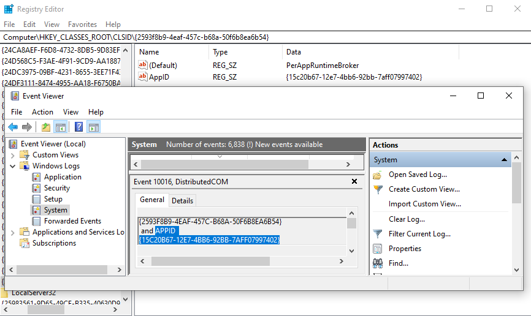Click the Registry Editor address bar path
The image size is (531, 316).
(136, 37)
